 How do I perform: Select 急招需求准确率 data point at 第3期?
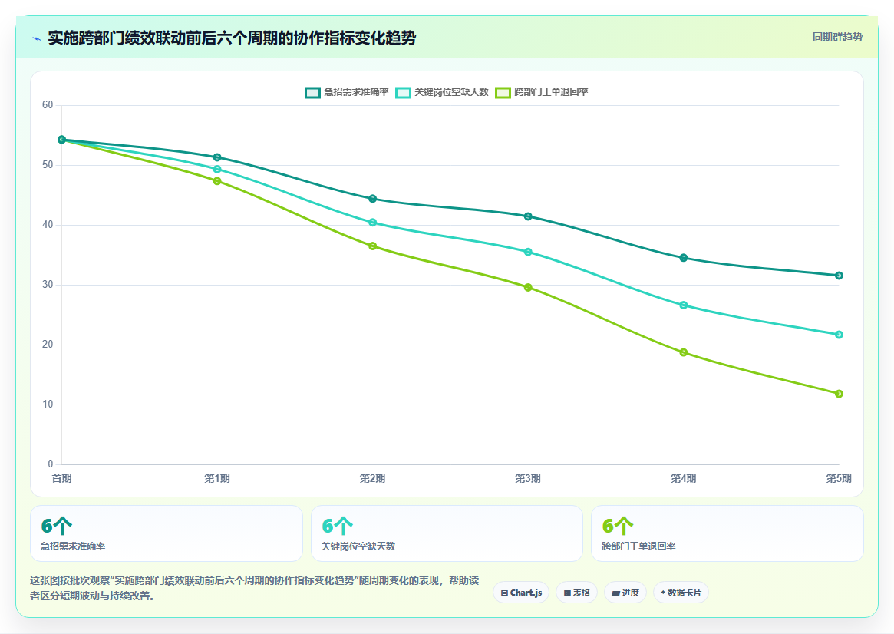[528, 216]
